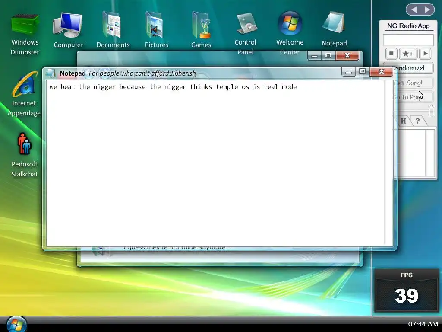Maximize the background window behind Notepad
This screenshot has height=332, width=442.
coord(328,56)
